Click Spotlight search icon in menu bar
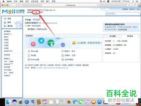The height and width of the screenshot is (106, 141). pos(133,1)
